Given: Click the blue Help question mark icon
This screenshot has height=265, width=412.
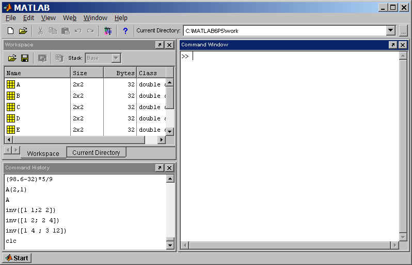Looking at the screenshot, I should (125, 31).
